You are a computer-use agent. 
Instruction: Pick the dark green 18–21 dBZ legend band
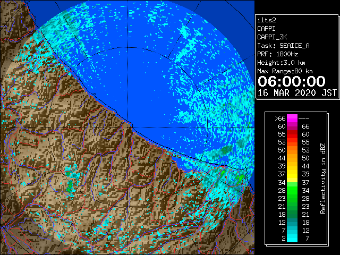292,214
